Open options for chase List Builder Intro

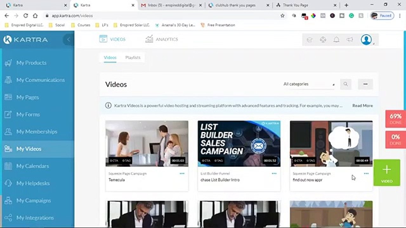click(274, 174)
